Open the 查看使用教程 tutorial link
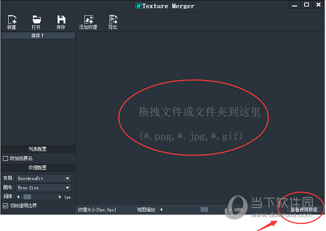This screenshot has width=326, height=231. [x=304, y=210]
